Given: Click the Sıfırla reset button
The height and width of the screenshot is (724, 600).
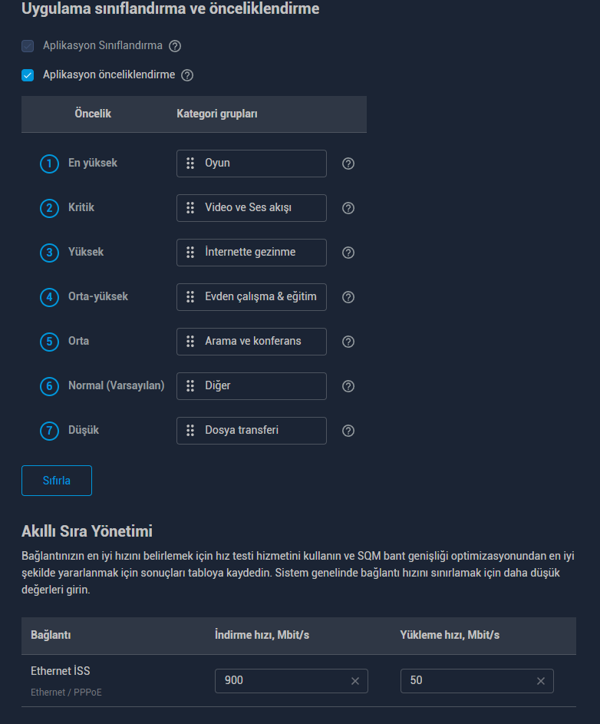Looking at the screenshot, I should [x=57, y=481].
